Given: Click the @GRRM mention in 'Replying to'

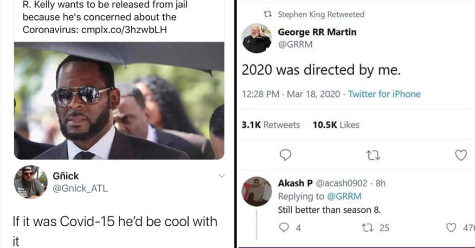Looking at the screenshot, I should pyautogui.click(x=344, y=196).
